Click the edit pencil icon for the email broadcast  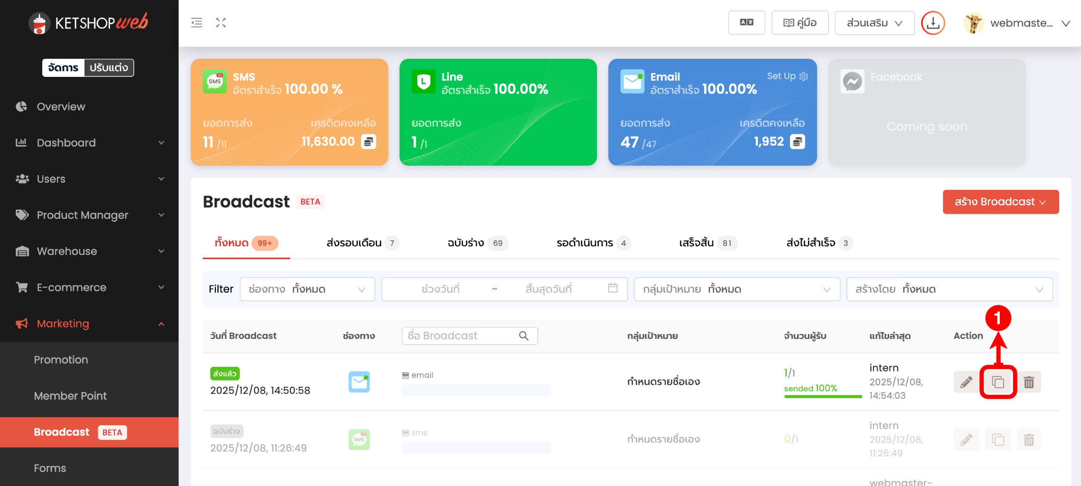966,382
